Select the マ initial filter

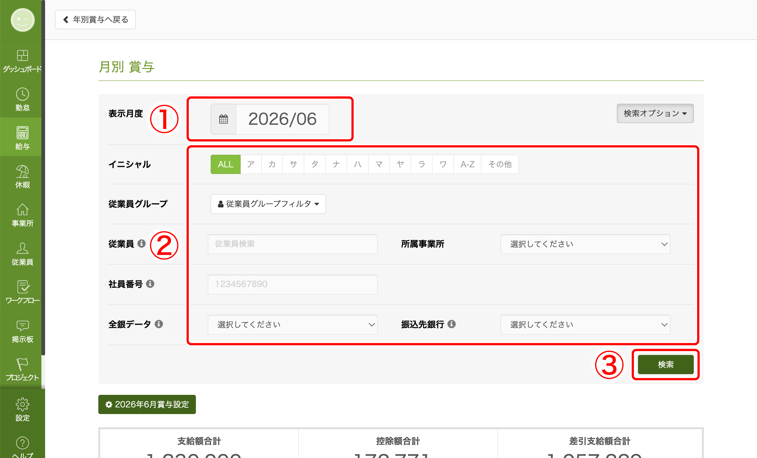pyautogui.click(x=379, y=164)
